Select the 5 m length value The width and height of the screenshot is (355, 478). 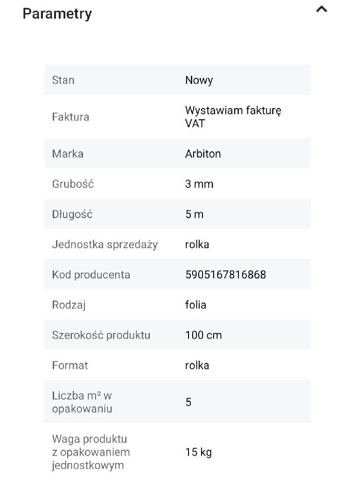(x=194, y=215)
